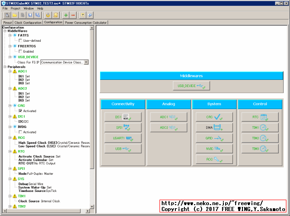Open the Project menu
This screenshot has width=290, height=216.
pos(15,8)
